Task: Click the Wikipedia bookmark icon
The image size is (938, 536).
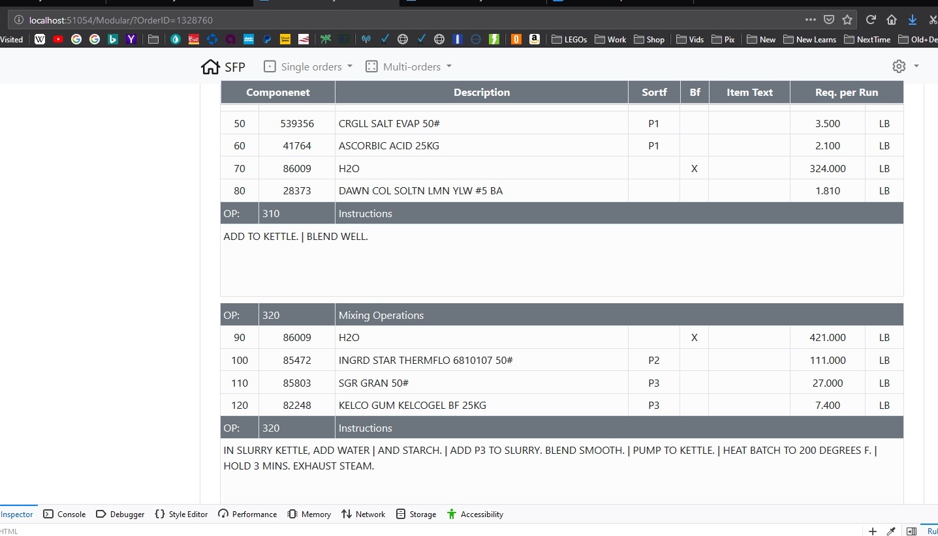Action: (40, 39)
